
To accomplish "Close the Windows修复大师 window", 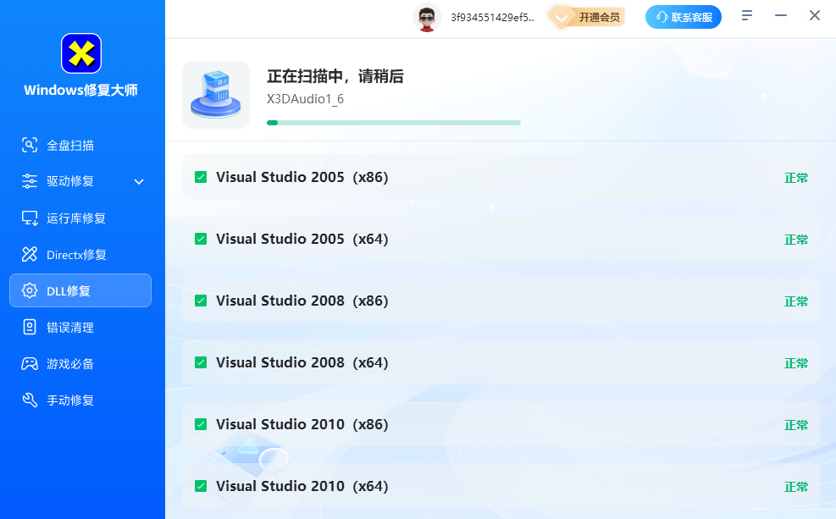I will click(815, 15).
